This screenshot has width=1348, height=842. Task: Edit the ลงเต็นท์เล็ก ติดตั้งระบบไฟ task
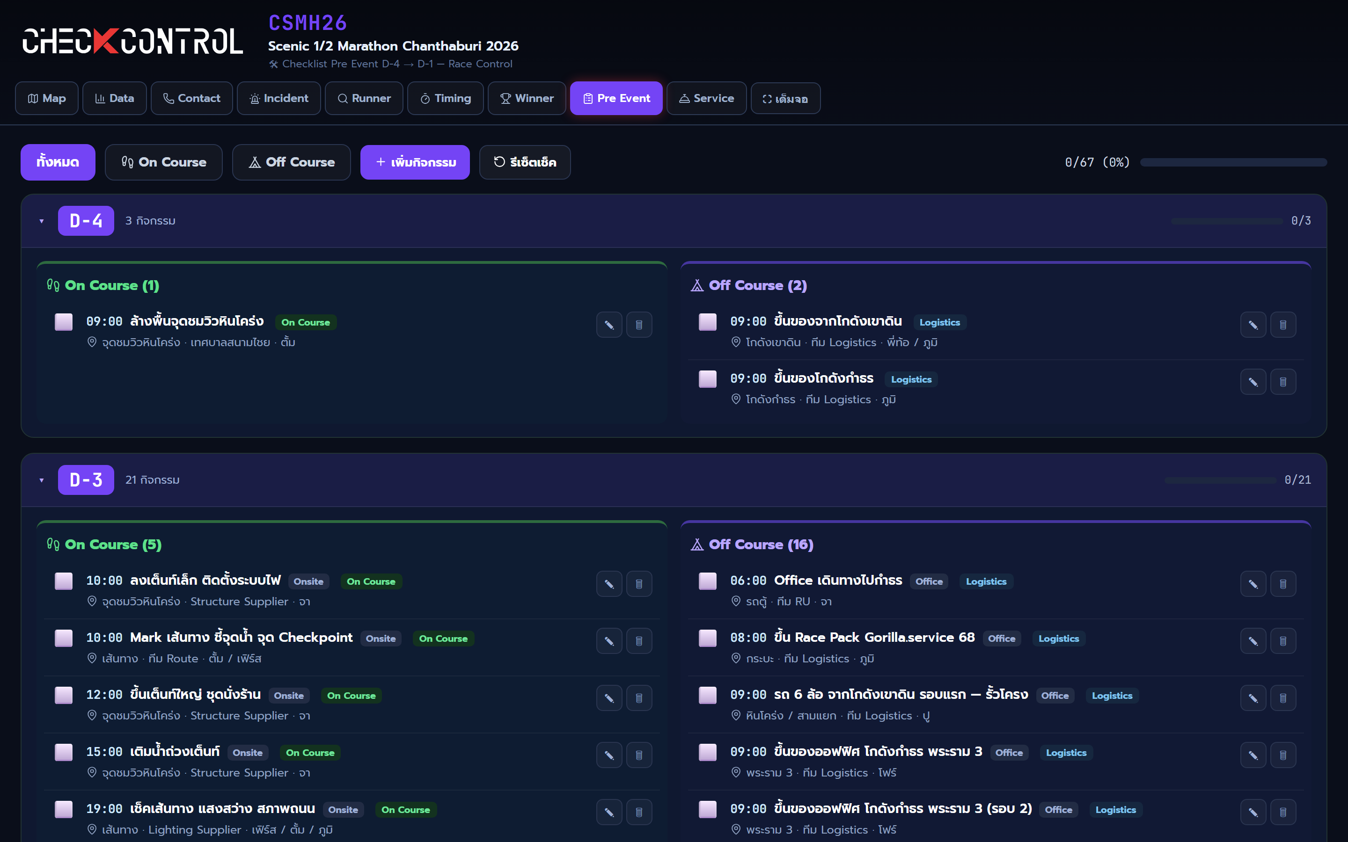pyautogui.click(x=609, y=584)
